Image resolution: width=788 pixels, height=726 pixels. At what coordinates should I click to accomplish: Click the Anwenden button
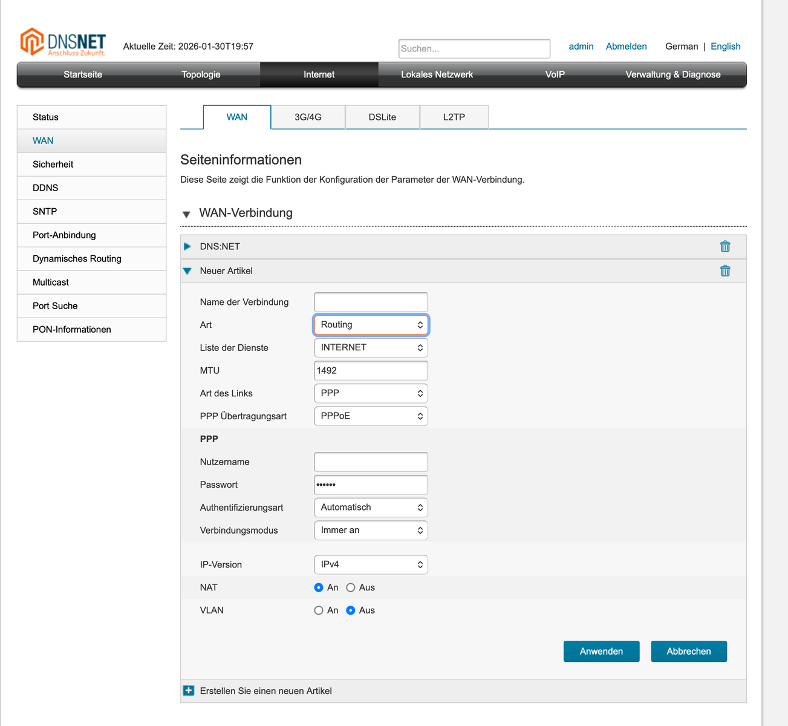point(601,652)
